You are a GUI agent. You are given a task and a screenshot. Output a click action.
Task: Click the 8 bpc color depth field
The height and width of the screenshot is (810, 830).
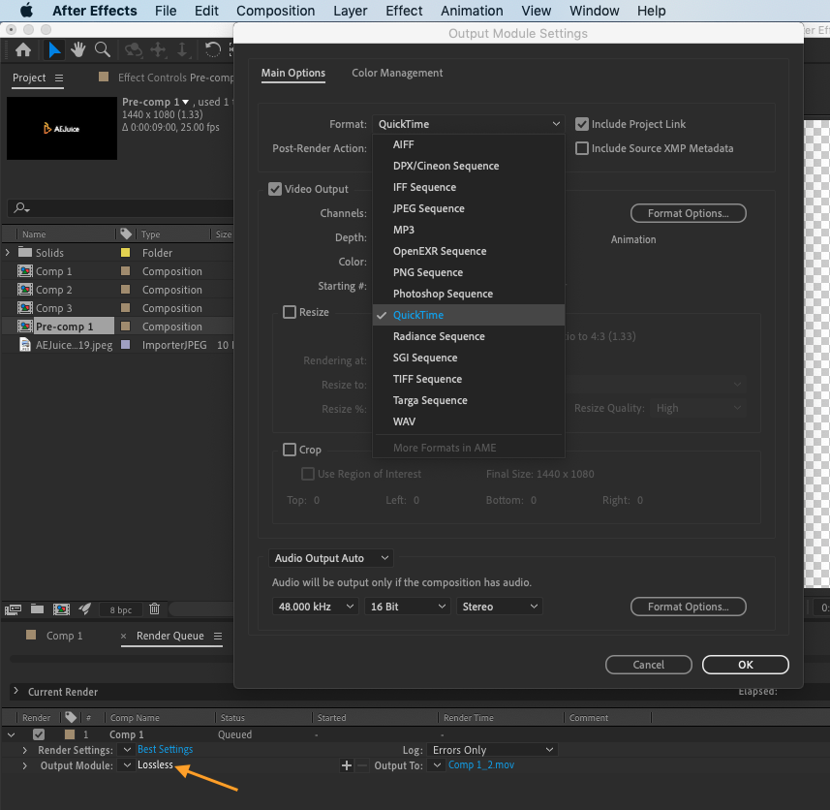pos(121,610)
